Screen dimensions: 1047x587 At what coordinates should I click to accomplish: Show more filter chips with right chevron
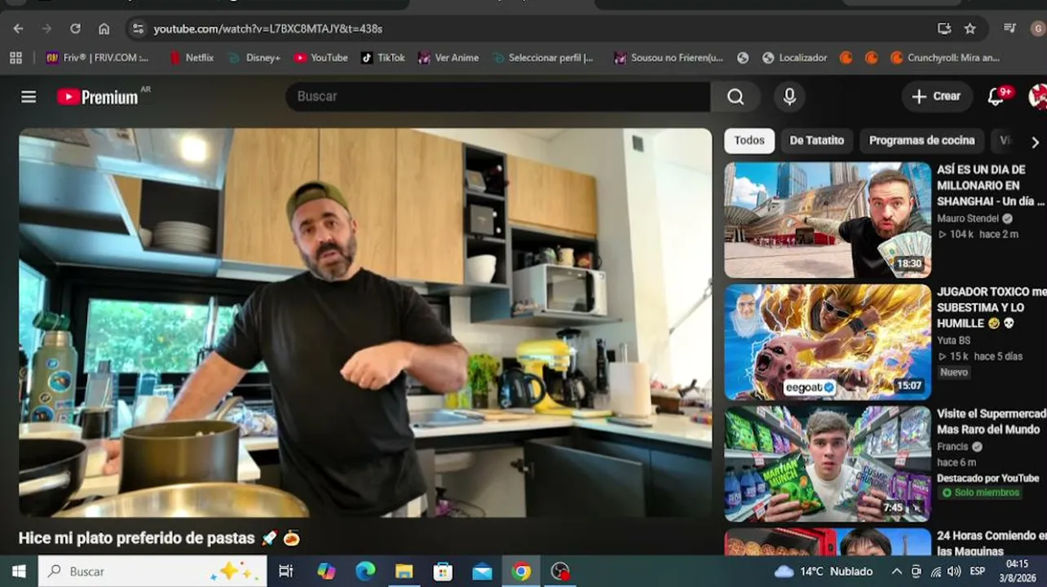coord(1035,142)
